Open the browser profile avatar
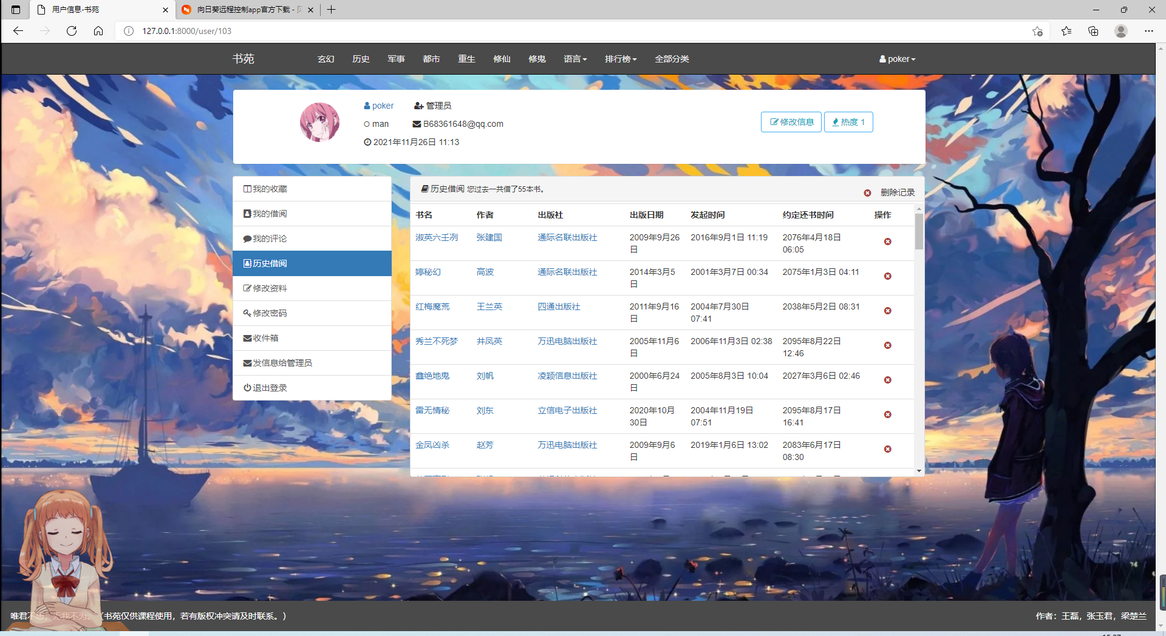Viewport: 1166px width, 636px height. (1121, 31)
